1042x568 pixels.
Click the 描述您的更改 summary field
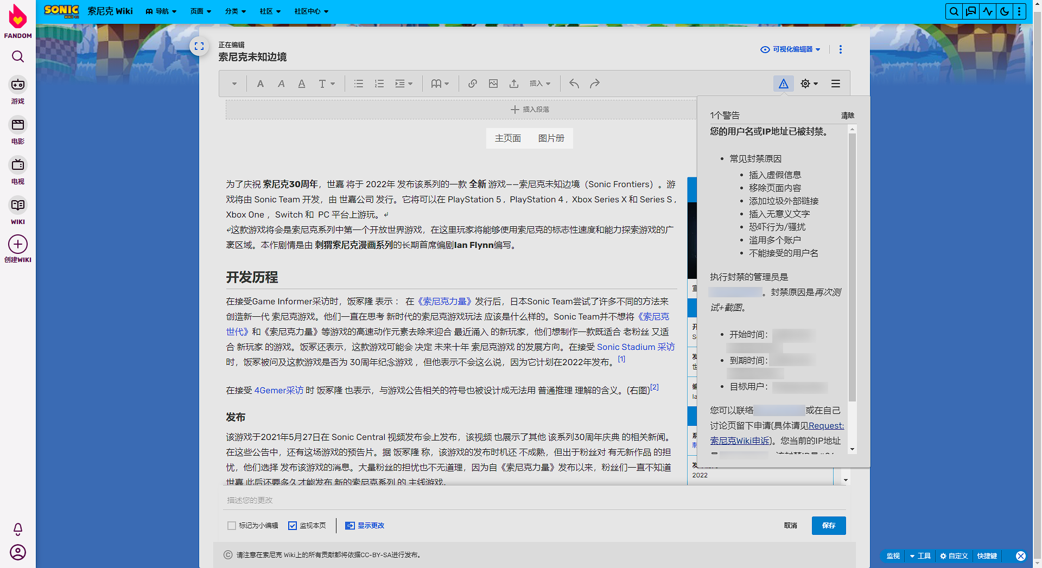[x=535, y=500]
